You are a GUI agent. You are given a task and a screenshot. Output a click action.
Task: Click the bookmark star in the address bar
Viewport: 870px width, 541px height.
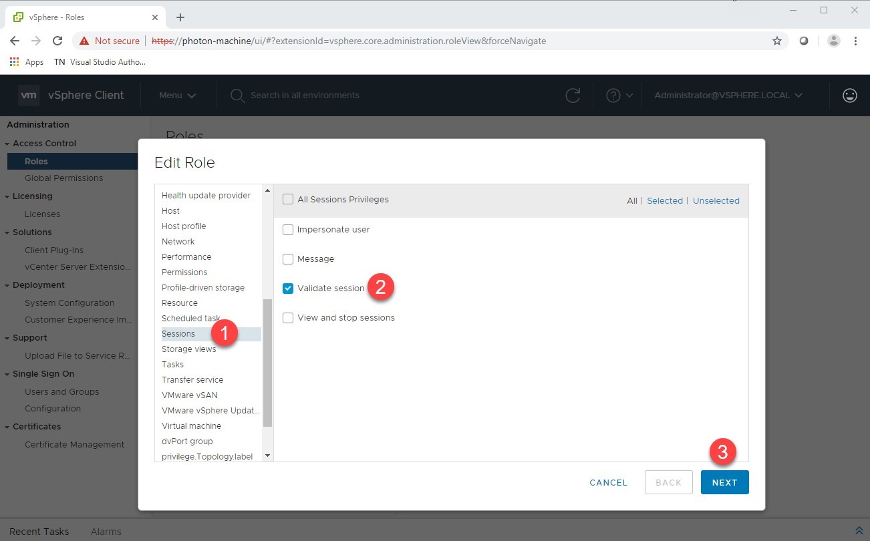[x=777, y=41]
